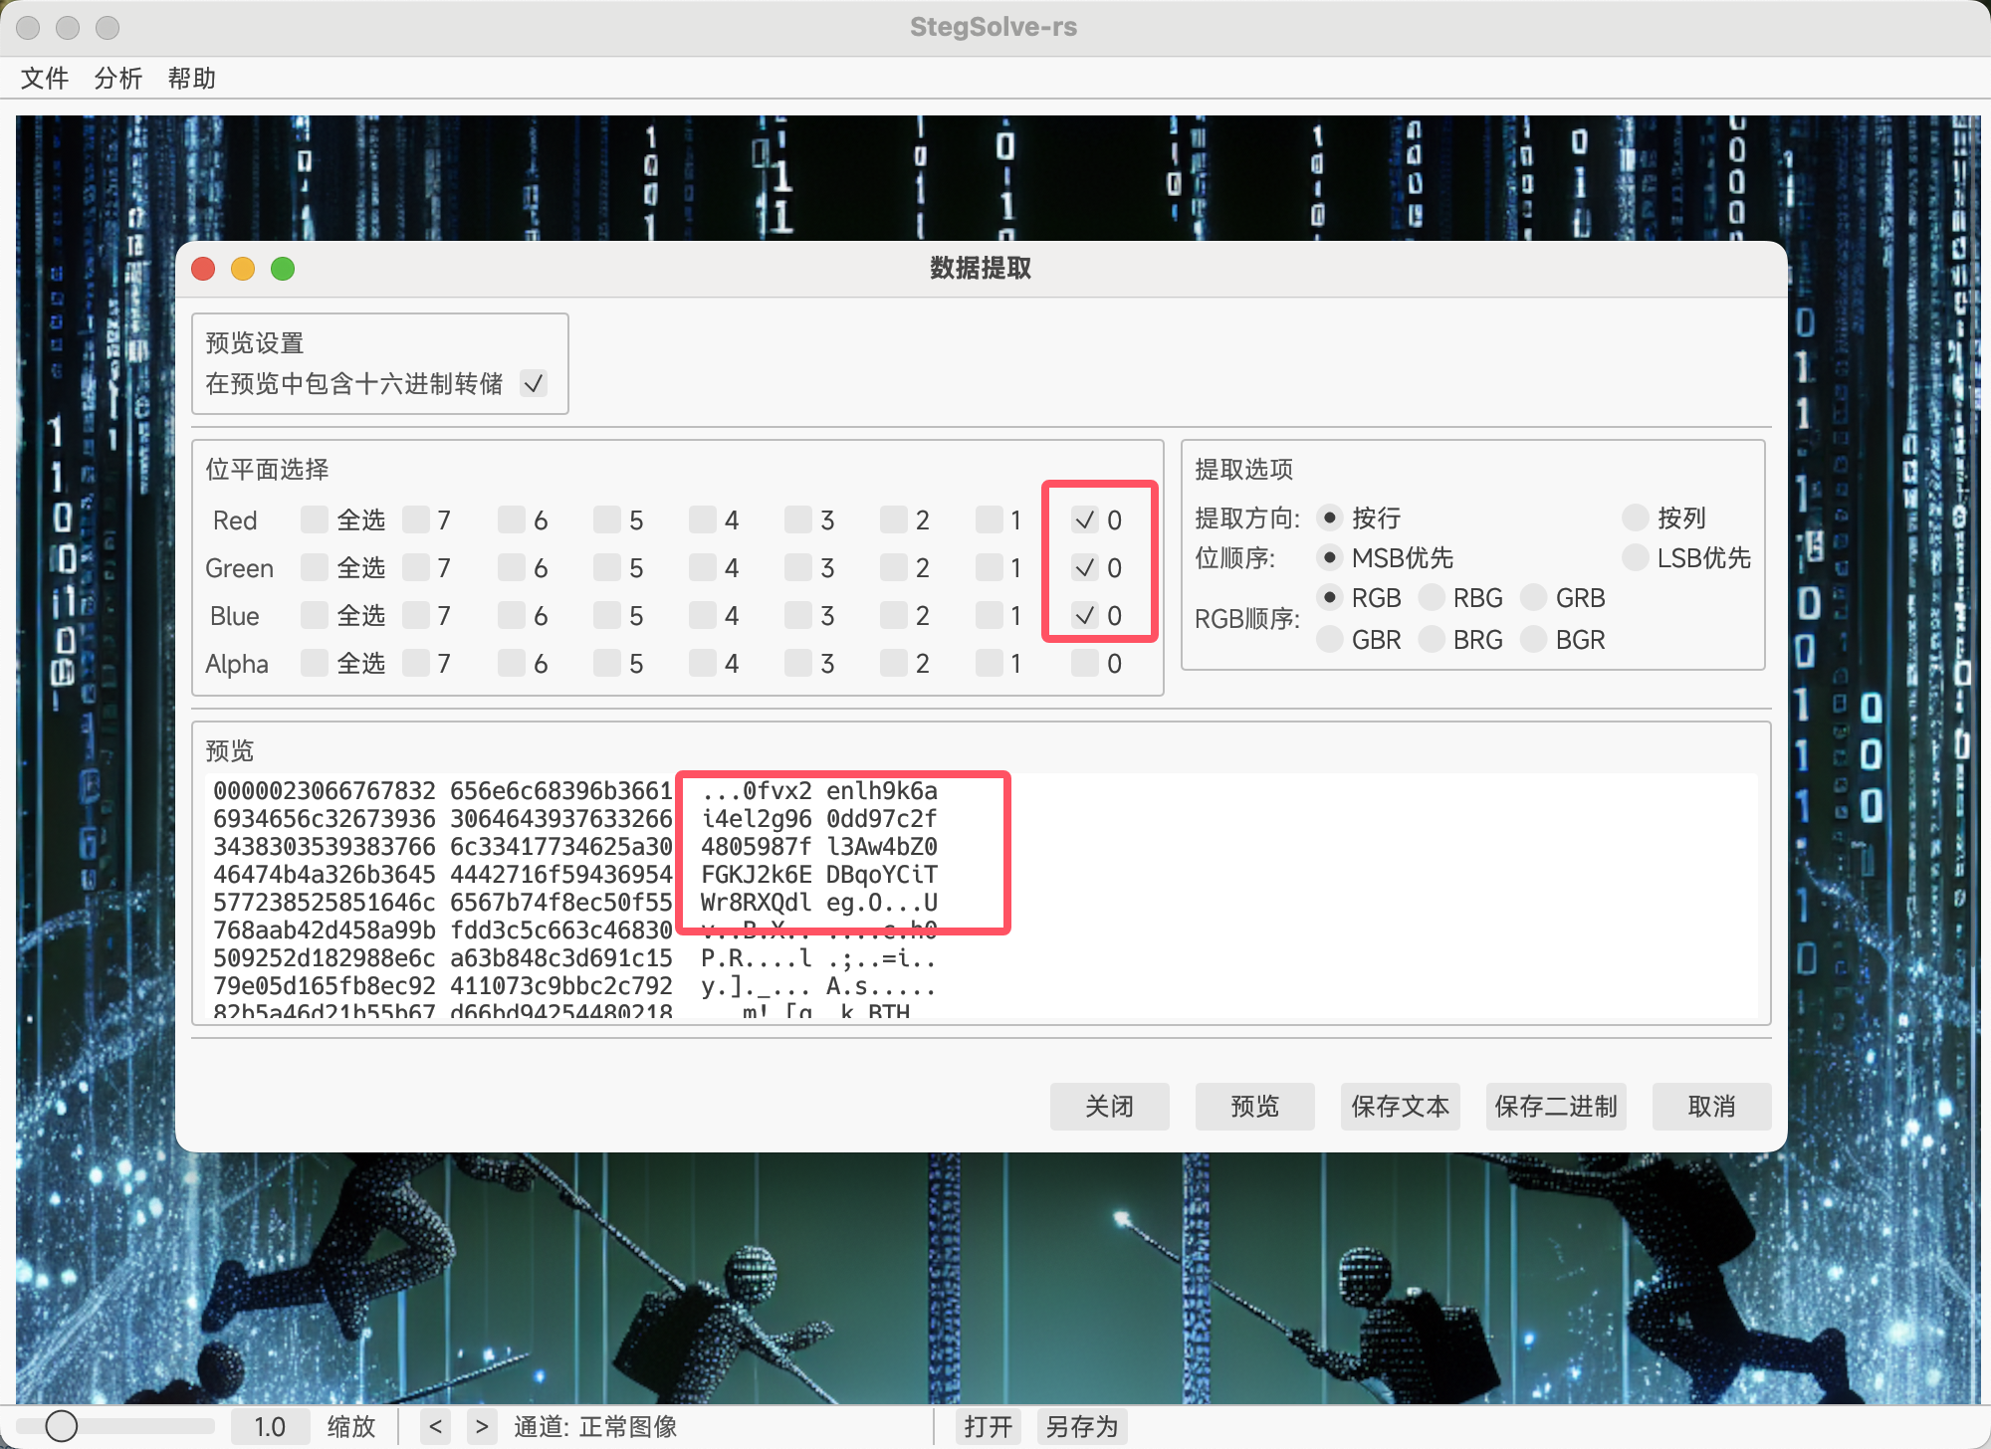Uncheck Red bit plane 0

pyautogui.click(x=1085, y=519)
